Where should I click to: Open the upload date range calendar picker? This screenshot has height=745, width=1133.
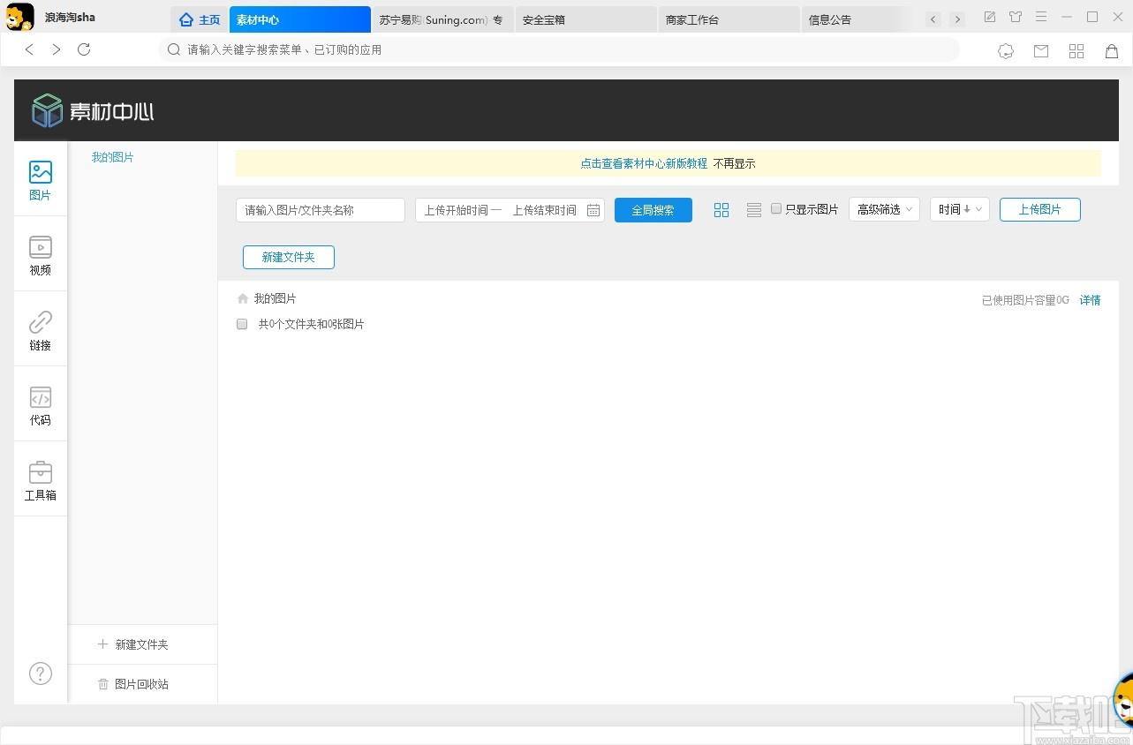click(593, 210)
